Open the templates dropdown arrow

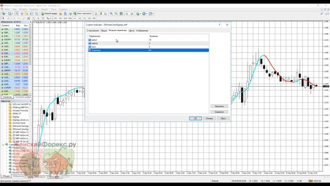click(153, 13)
